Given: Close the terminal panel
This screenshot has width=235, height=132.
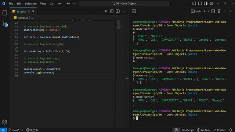Looking at the screenshot, I should tap(231, 11).
